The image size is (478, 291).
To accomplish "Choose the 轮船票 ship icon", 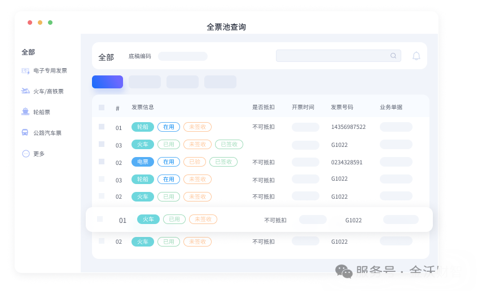I will point(25,111).
